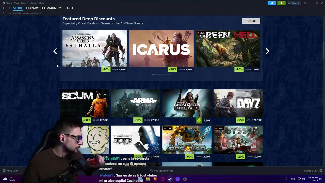Viewport: 325px width, 183px height.
Task: Show hidden system tray icons
Action: click(x=281, y=179)
